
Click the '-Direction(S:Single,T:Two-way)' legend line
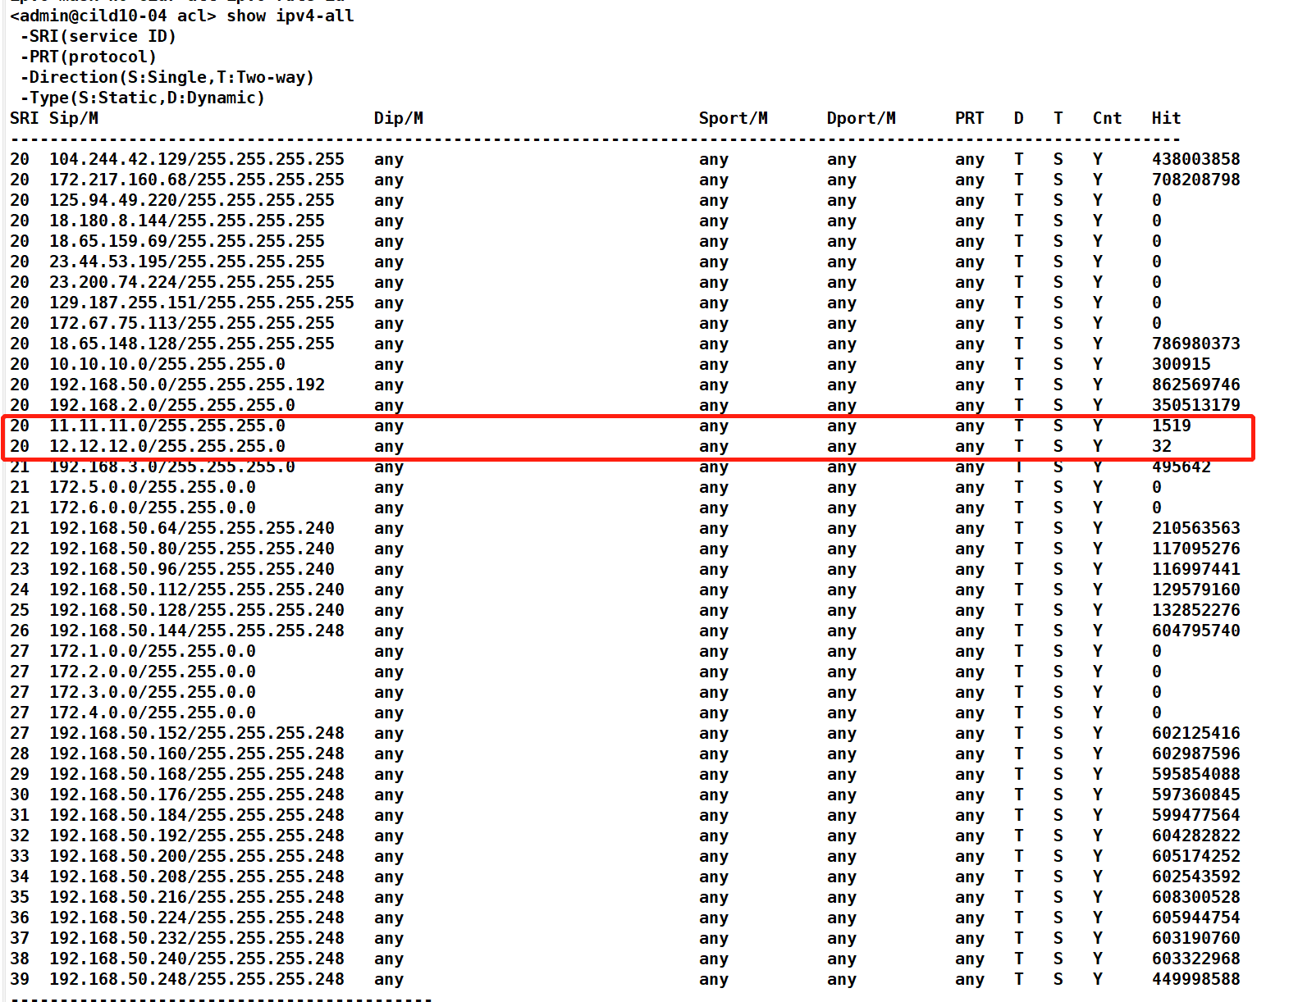(167, 77)
